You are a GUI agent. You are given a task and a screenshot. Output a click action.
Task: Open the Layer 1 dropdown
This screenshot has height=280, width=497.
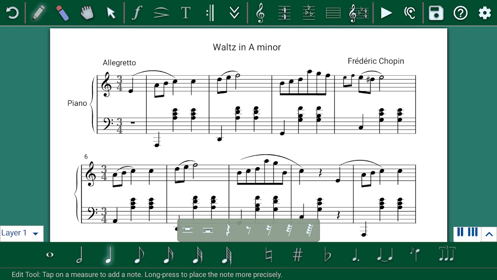(x=22, y=233)
